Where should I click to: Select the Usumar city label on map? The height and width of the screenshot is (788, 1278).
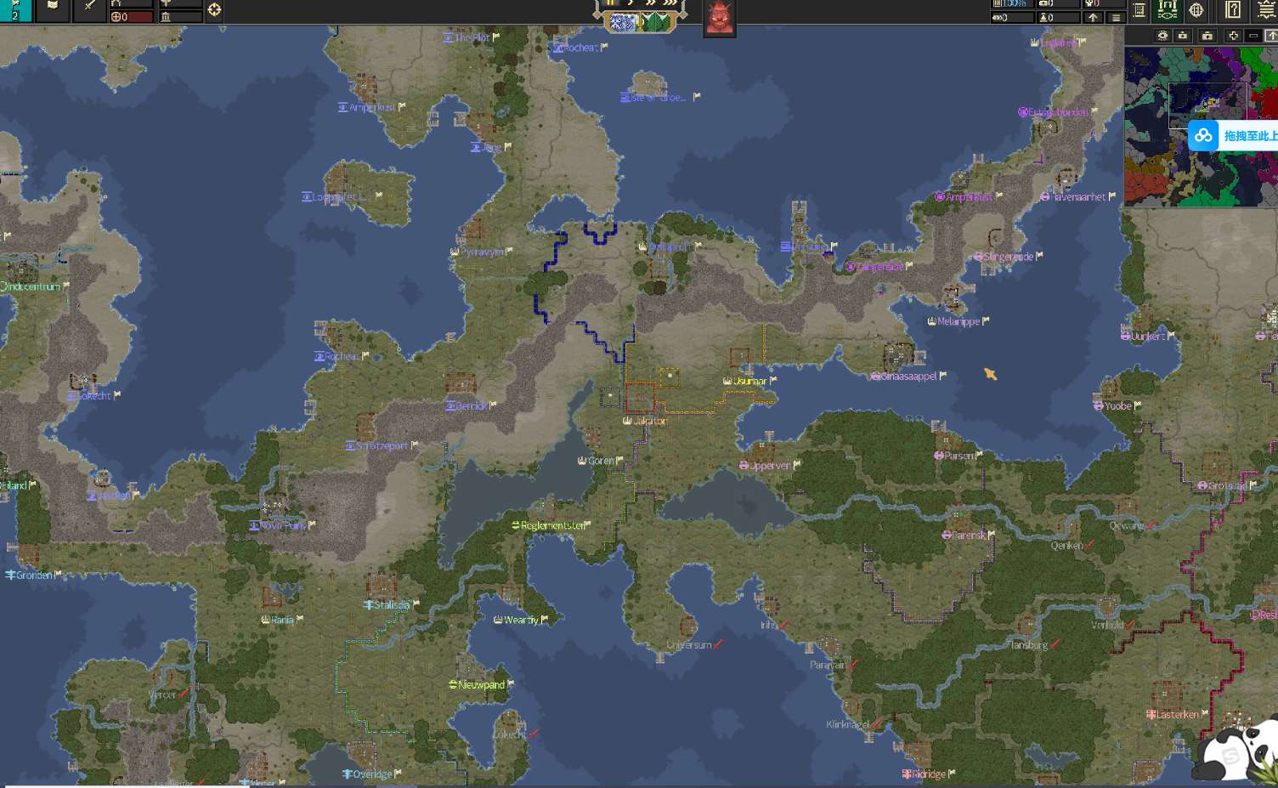pyautogui.click(x=749, y=381)
